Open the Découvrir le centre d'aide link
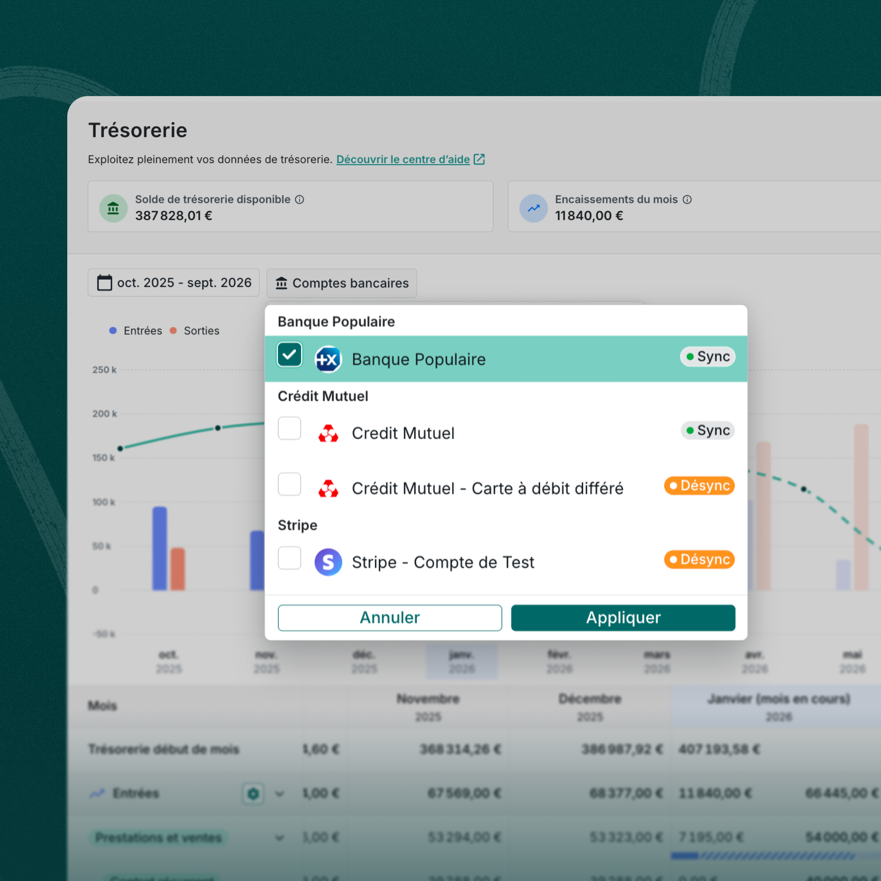Image resolution: width=881 pixels, height=881 pixels. click(x=403, y=160)
